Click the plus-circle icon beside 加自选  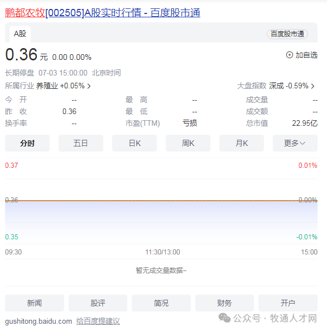point(290,55)
